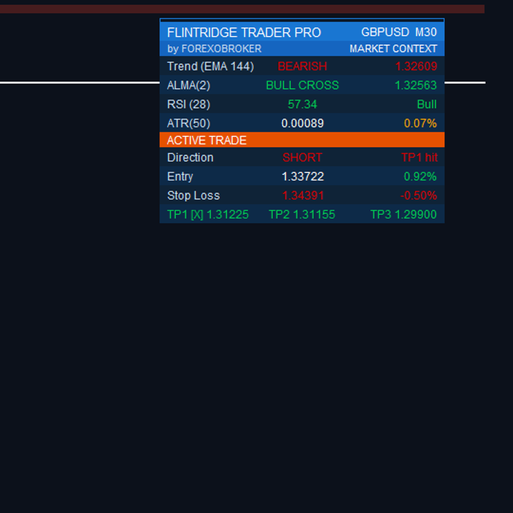Screen dimensions: 513x513
Task: Click the ACTIVE TRADE orange header
Action: 302,140
